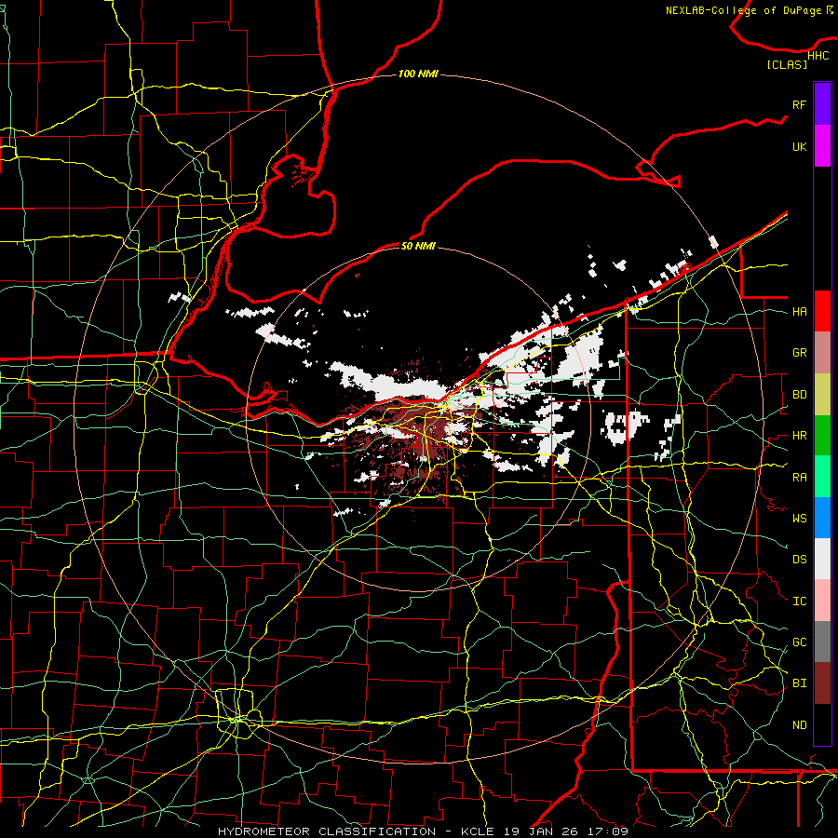Click the BD yellow legend swatch
The image size is (838, 838).
pos(822,395)
